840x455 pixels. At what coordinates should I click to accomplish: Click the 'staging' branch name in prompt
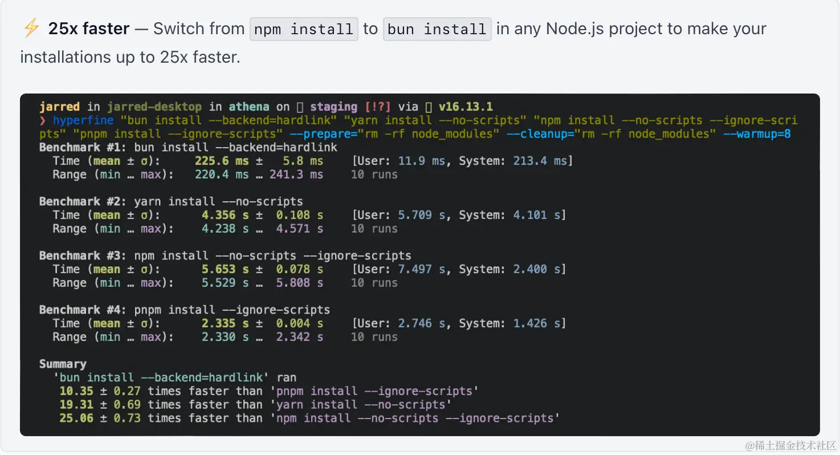[333, 107]
